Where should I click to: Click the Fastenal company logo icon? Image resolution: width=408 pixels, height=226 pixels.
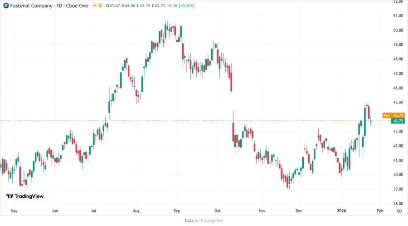6,5
